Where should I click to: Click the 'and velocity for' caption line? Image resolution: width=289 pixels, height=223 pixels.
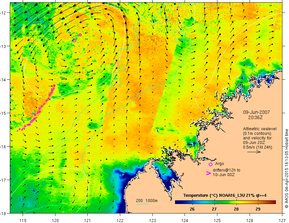[257, 138]
